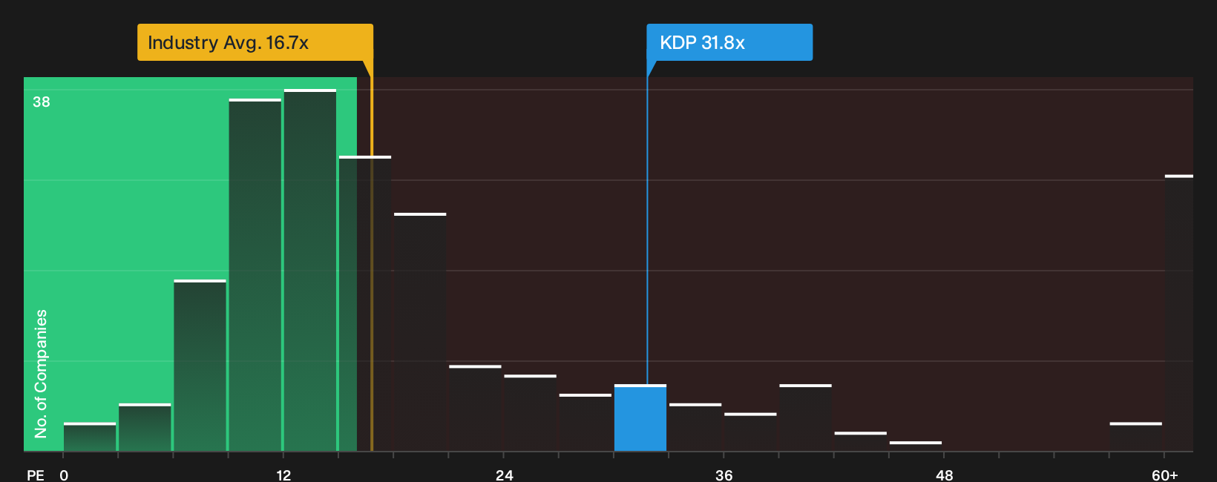Click the tallest histogram bar near PE 12
The width and height of the screenshot is (1217, 482).
(x=310, y=271)
